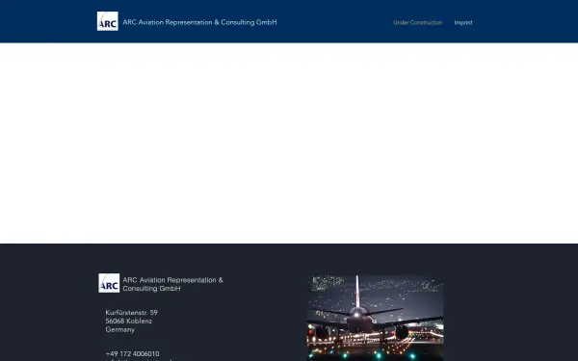Open the airplane night runway photo
Image resolution: width=578 pixels, height=361 pixels.
(x=376, y=318)
